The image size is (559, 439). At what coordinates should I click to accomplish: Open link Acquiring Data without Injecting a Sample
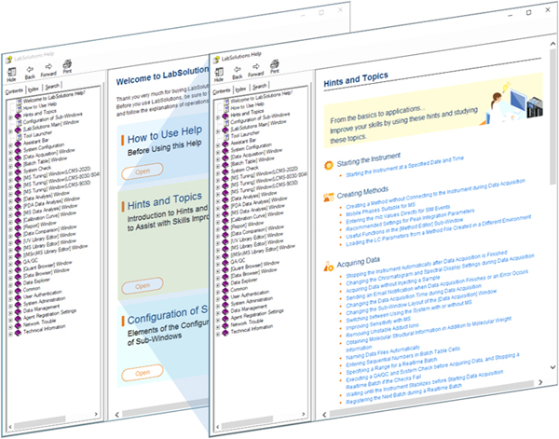393,283
